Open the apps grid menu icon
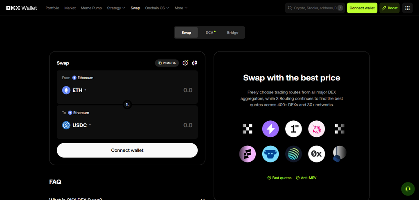The height and width of the screenshot is (200, 419). 407,8
